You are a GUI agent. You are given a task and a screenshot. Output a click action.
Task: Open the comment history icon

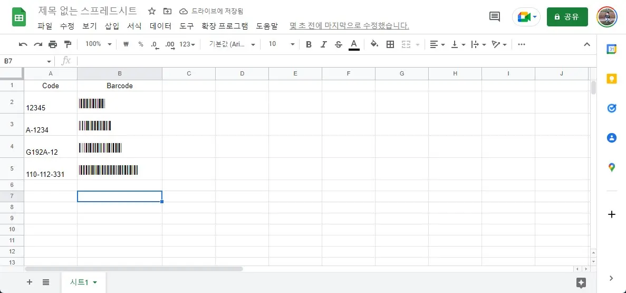[495, 17]
